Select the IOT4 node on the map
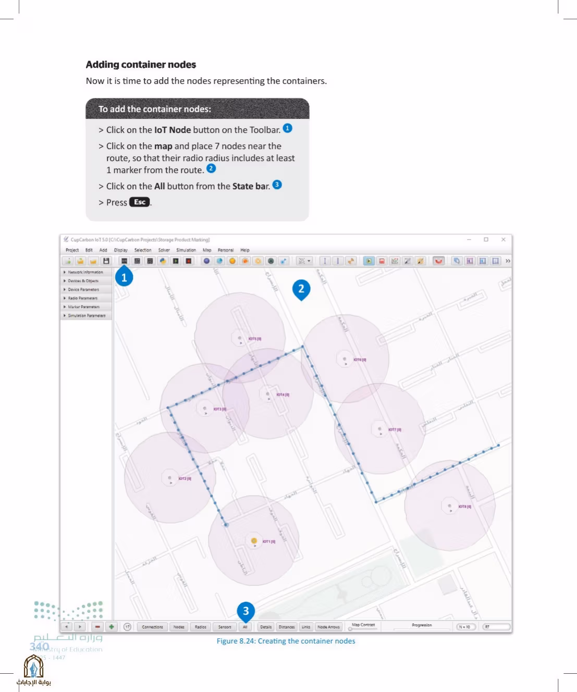Image resolution: width=577 pixels, height=692 pixels. pos(267,394)
